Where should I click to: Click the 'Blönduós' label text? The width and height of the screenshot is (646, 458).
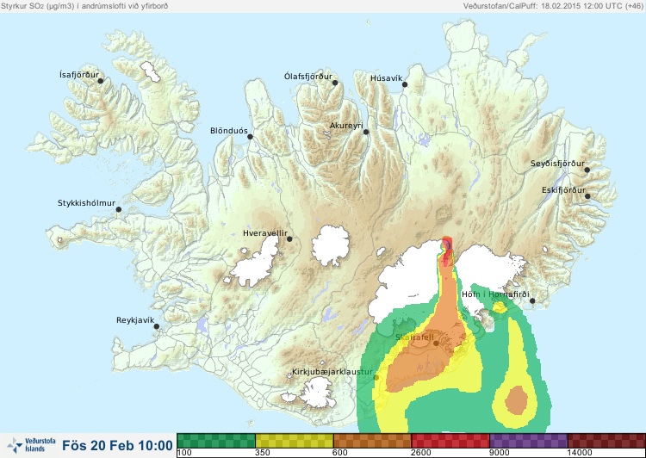click(x=229, y=131)
